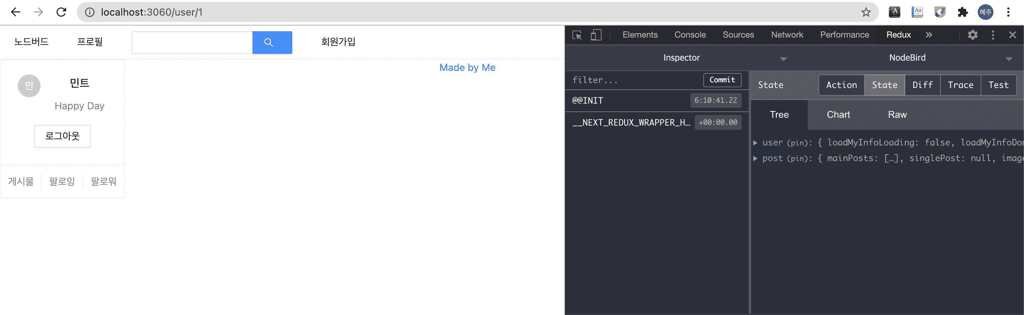Switch Redux view to Diff
The width and height of the screenshot is (1024, 315).
[x=922, y=85]
